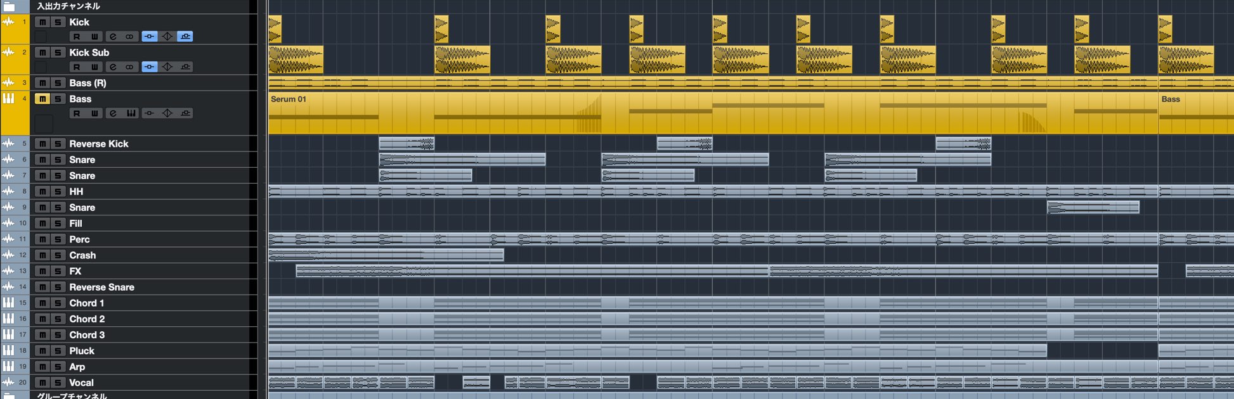
Task: Open channel settings editor for Bass track
Action: pos(113,113)
